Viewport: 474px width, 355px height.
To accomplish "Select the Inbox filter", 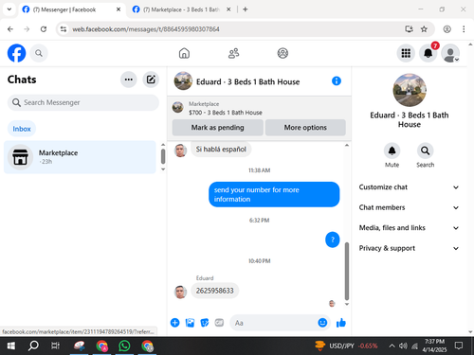I will 22,129.
